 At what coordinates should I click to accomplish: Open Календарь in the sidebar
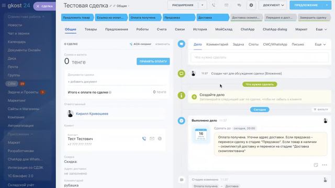point(17,42)
